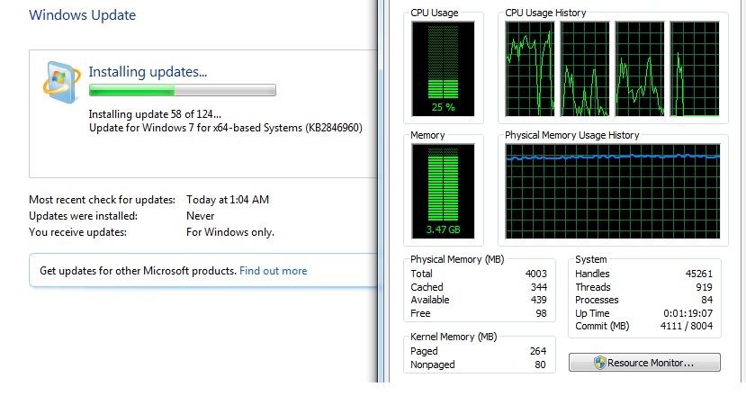Click the Commit (MB) value 4111 / 8004
This screenshot has width=746, height=414.
click(x=687, y=326)
